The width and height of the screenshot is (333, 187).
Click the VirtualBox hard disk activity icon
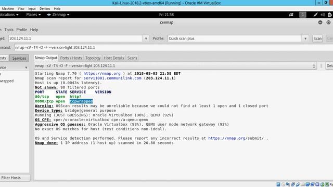tap(278, 184)
